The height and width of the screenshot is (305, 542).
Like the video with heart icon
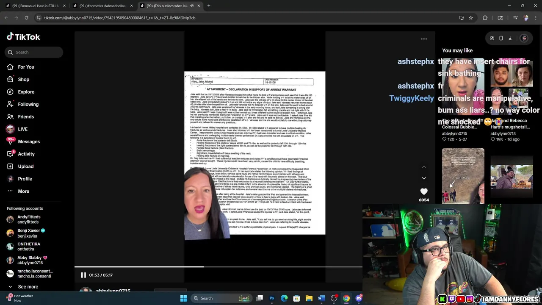424,191
